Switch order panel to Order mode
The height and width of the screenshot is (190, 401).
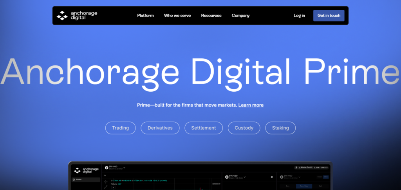click(x=320, y=177)
